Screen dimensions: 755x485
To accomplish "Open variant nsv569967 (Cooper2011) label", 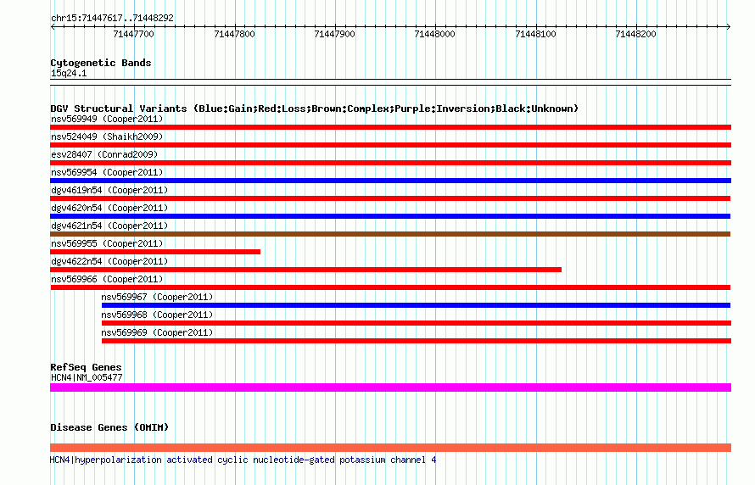I will pos(157,297).
